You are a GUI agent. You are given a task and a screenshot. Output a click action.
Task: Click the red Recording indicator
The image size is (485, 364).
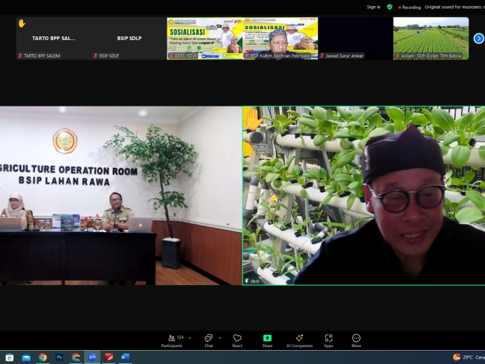pyautogui.click(x=409, y=7)
